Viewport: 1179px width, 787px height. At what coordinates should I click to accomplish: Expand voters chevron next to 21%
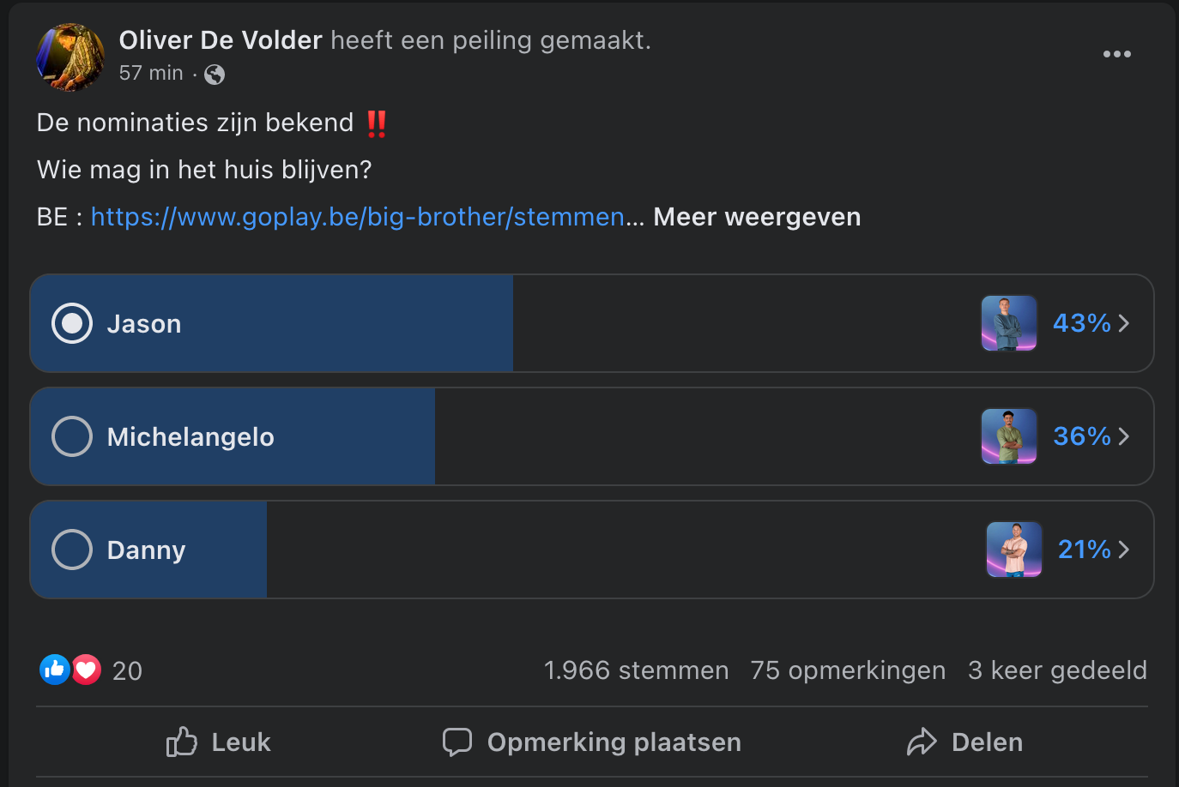(x=1124, y=550)
